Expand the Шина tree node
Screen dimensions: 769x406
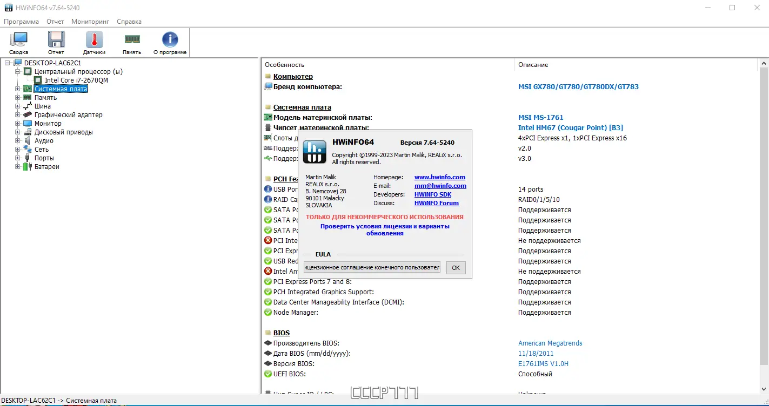pos(17,106)
